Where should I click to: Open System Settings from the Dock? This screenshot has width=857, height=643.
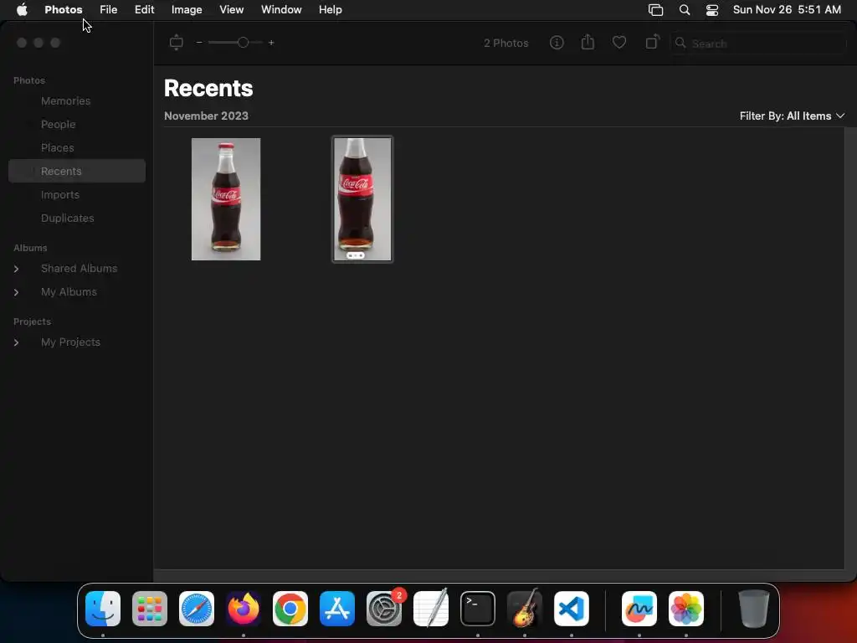point(384,609)
